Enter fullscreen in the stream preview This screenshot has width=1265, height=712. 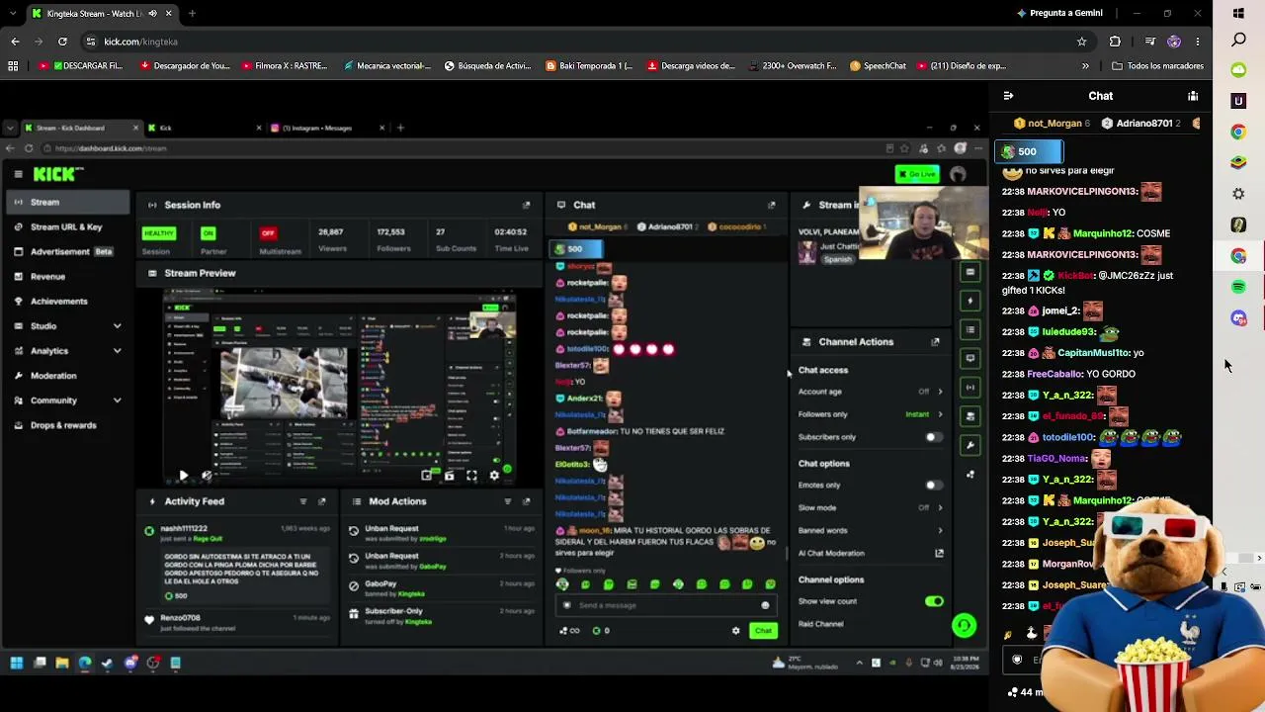[x=471, y=476]
